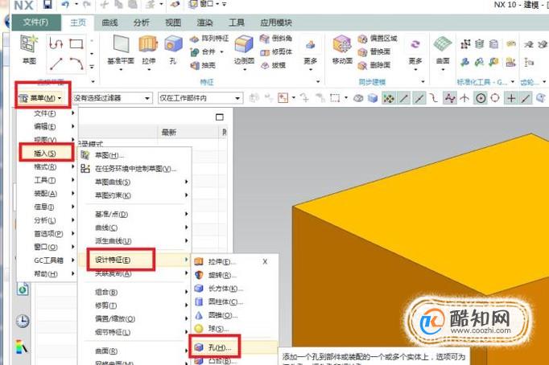Click the 倒斜角 chamfer icon
The height and width of the screenshot is (365, 549).
265,39
